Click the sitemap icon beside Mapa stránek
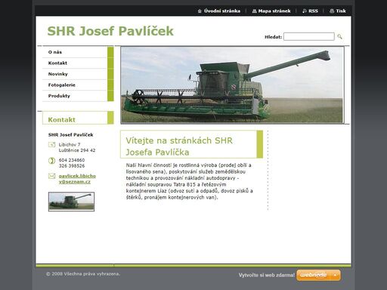 point(254,11)
